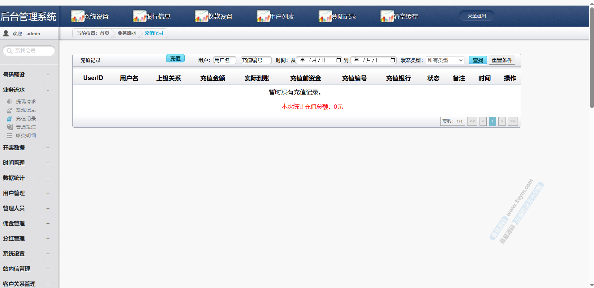Go to the last page with >> button
Image resolution: width=594 pixels, height=288 pixels.
[x=513, y=121]
